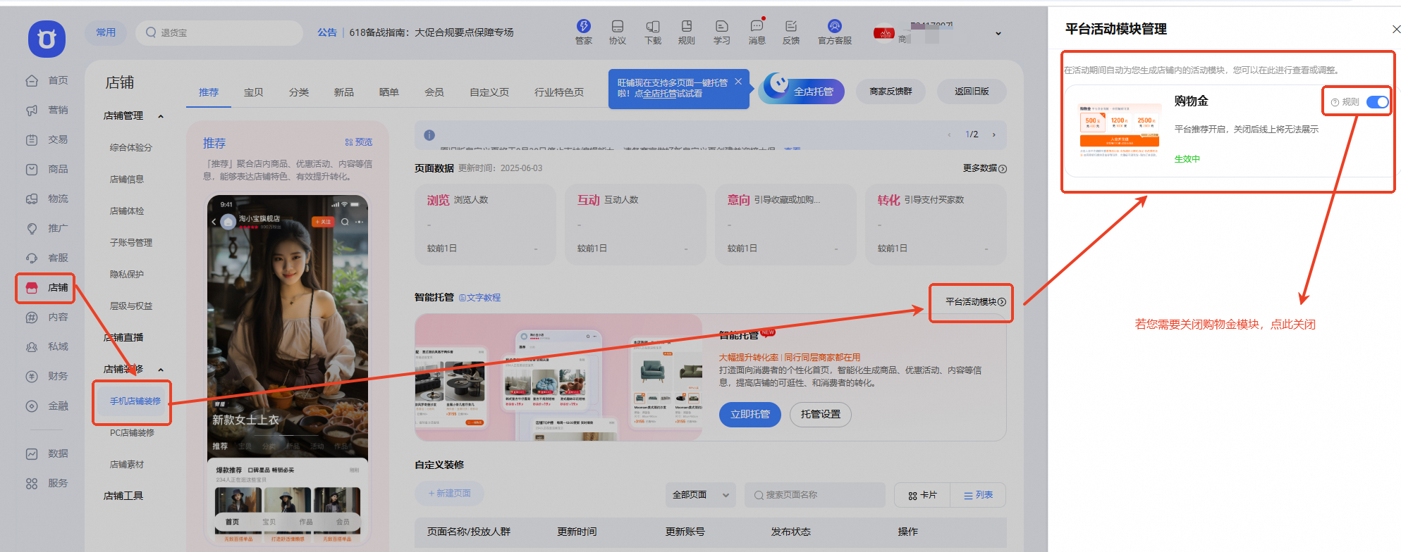
Task: Open 推广 in left sidebar
Action: [47, 228]
